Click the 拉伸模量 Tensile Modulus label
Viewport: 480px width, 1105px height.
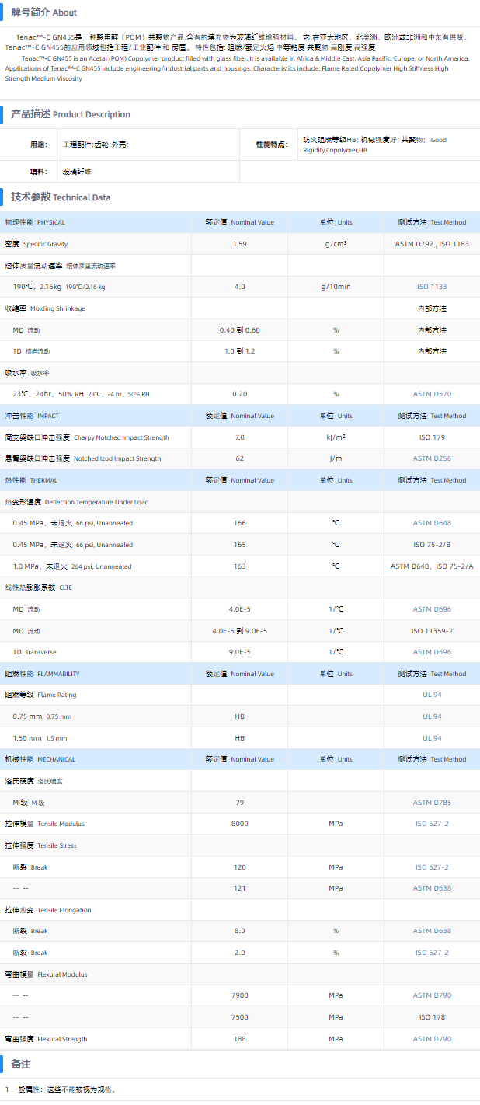[x=44, y=824]
